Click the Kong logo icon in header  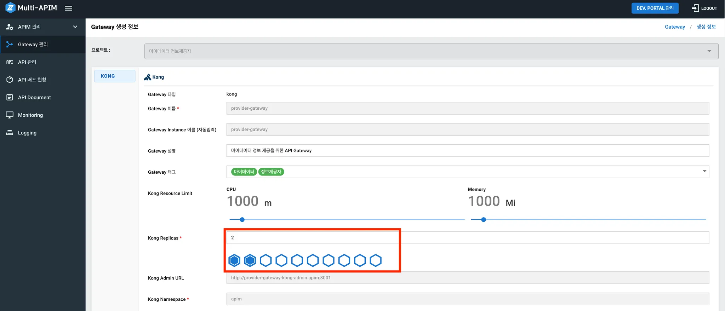pos(148,77)
